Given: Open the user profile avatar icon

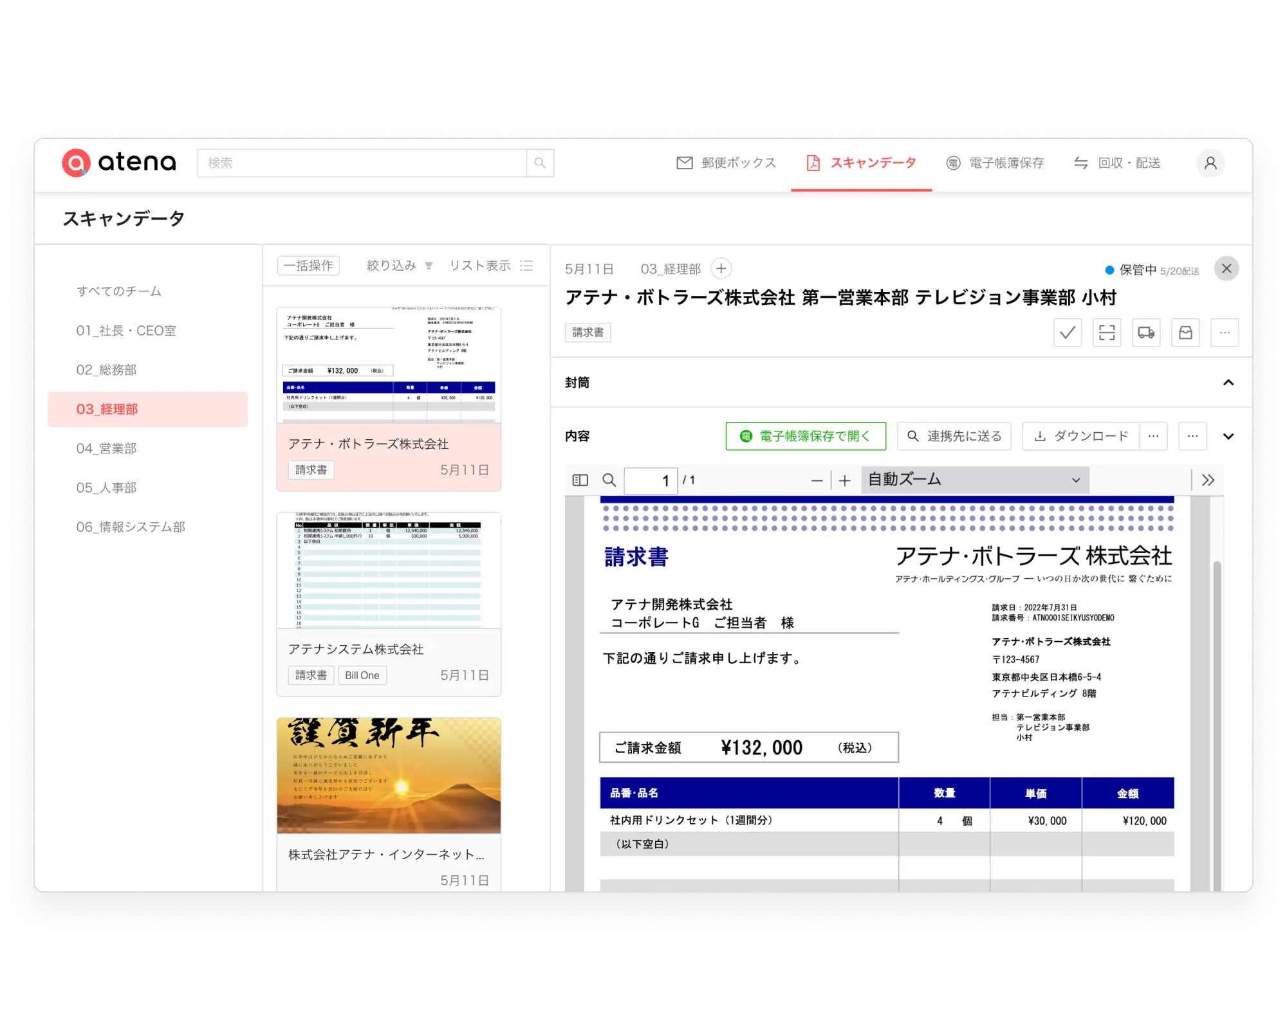Looking at the screenshot, I should pos(1210,163).
